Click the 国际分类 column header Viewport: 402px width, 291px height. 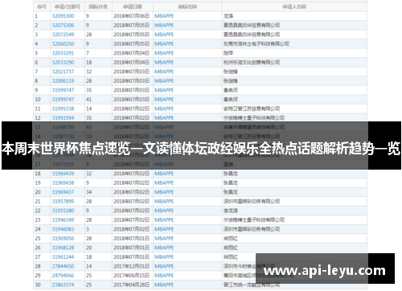[98, 6]
